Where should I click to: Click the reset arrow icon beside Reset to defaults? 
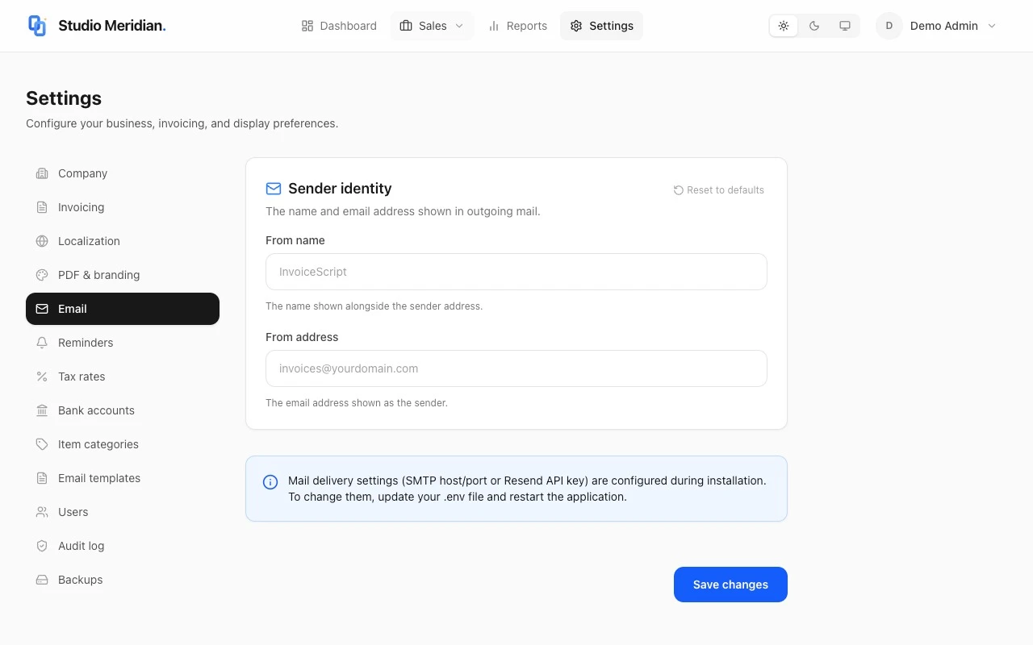[679, 190]
